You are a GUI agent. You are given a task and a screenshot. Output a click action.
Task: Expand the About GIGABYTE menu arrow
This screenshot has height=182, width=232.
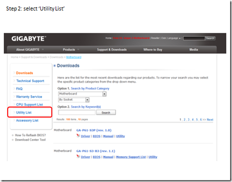[x=43, y=50]
